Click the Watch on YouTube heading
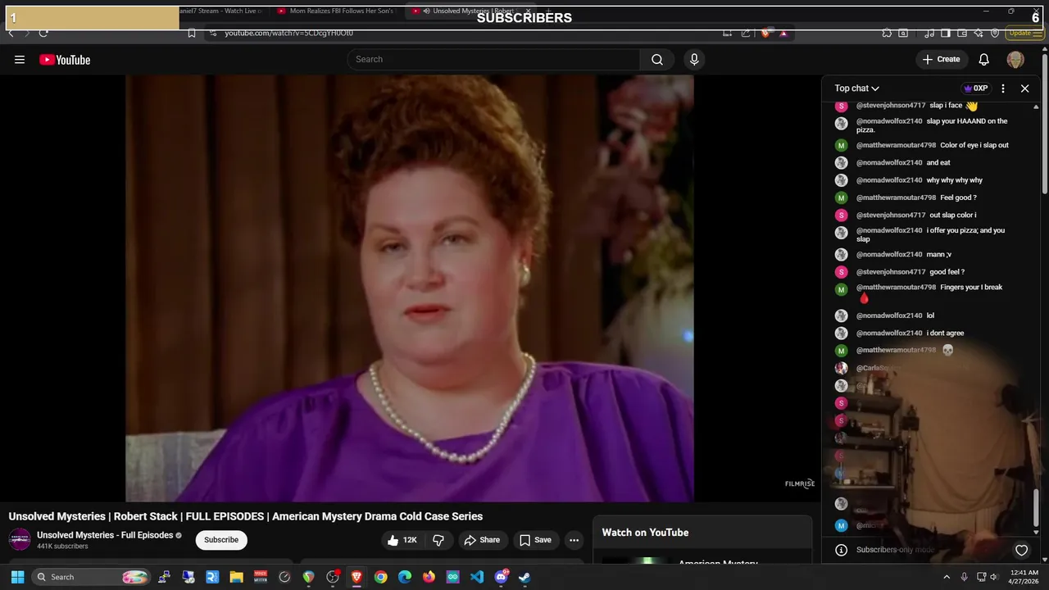 point(645,533)
